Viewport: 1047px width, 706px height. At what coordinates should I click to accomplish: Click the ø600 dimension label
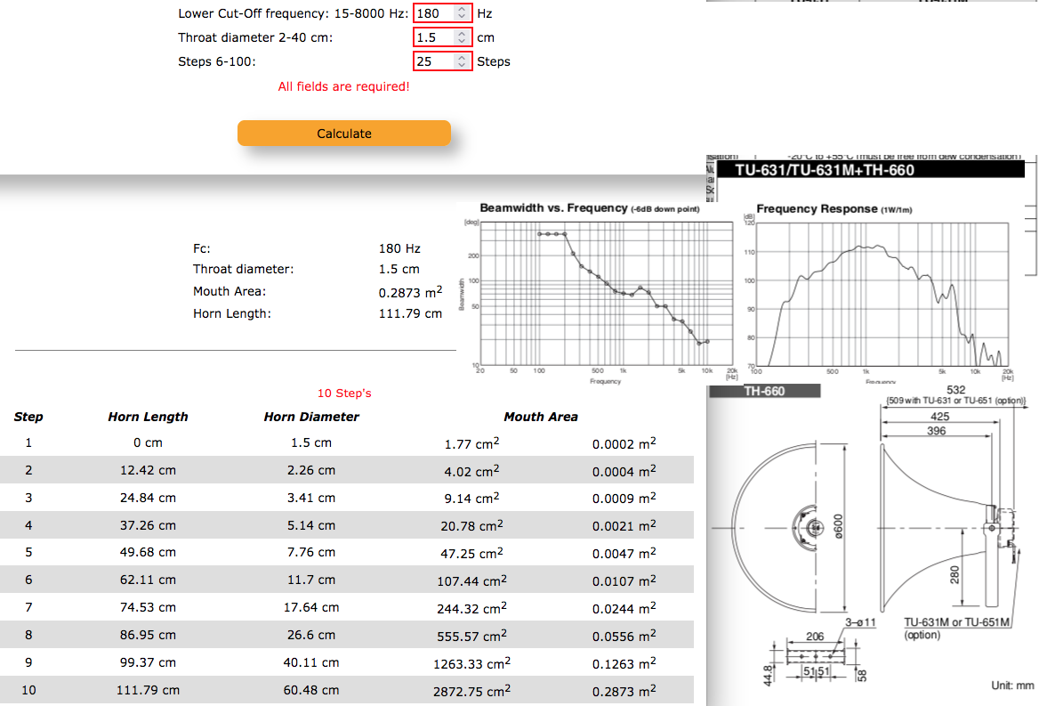[x=839, y=527]
